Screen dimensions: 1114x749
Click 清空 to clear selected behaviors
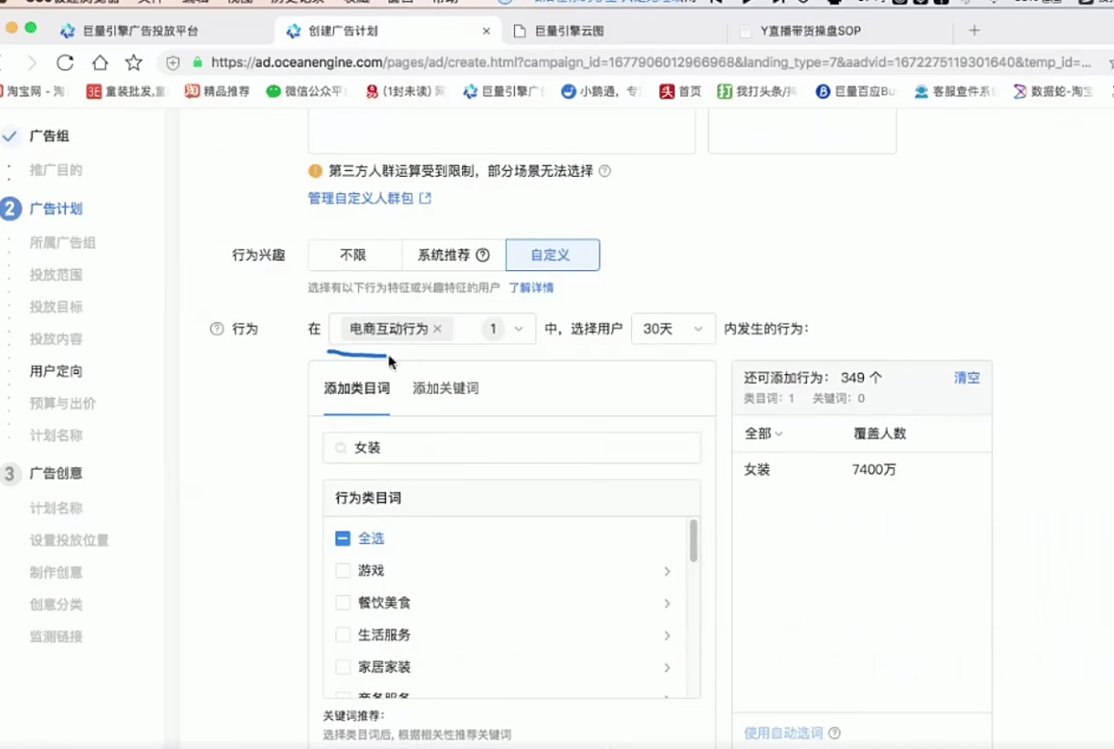point(967,378)
